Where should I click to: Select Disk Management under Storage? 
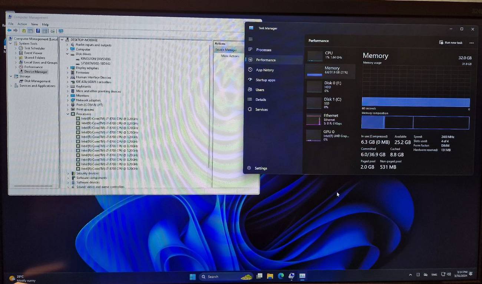pyautogui.click(x=37, y=81)
